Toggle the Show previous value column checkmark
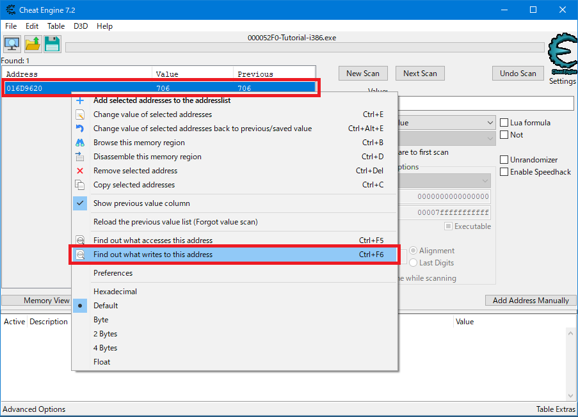The height and width of the screenshot is (417, 578). click(x=80, y=203)
